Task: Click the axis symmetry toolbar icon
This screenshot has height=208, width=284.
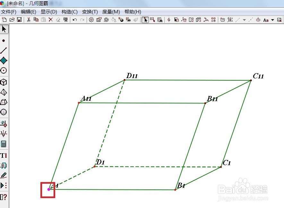Action: [169, 20]
